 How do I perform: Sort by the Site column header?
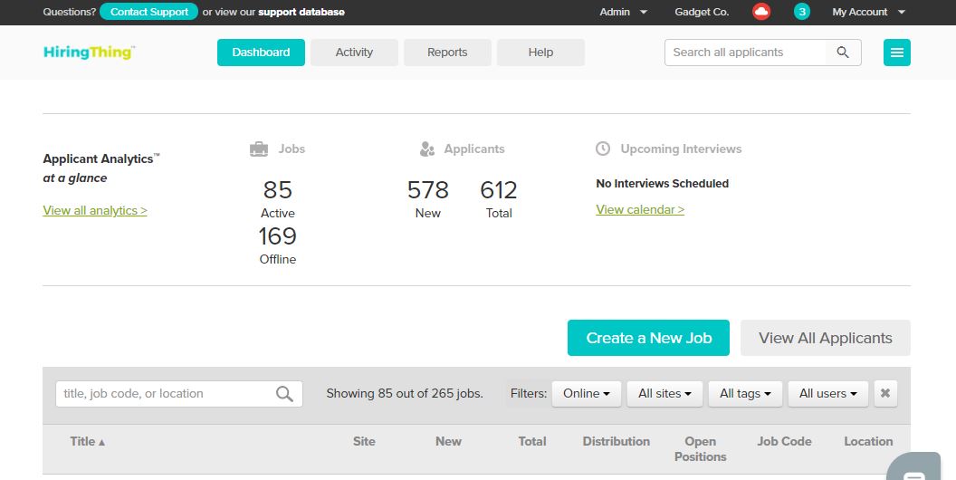point(364,442)
